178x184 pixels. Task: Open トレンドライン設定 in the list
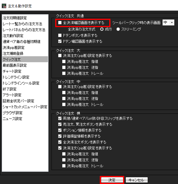click(25, 77)
